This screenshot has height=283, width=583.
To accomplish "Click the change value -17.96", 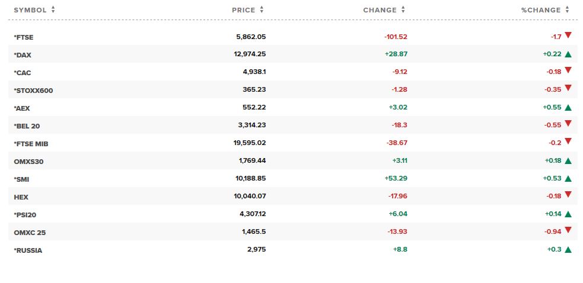I will [397, 196].
